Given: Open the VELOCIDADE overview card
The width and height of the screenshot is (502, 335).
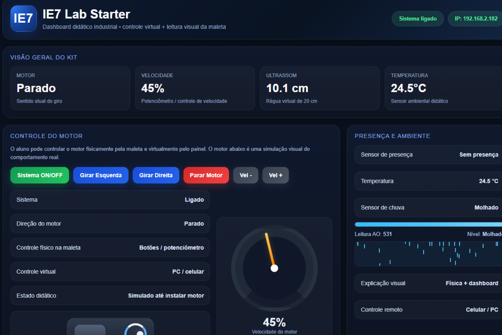Looking at the screenshot, I should (195, 88).
